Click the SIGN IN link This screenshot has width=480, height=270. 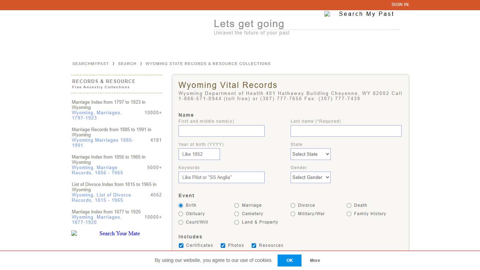(x=400, y=5)
